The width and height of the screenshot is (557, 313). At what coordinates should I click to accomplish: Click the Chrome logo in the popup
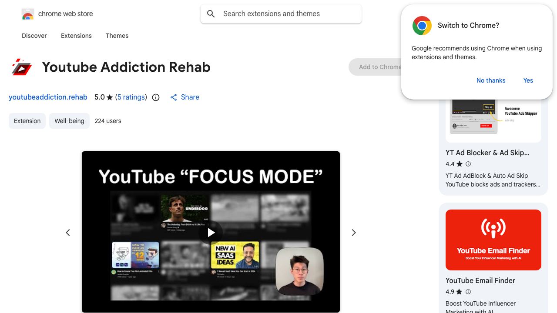422,26
